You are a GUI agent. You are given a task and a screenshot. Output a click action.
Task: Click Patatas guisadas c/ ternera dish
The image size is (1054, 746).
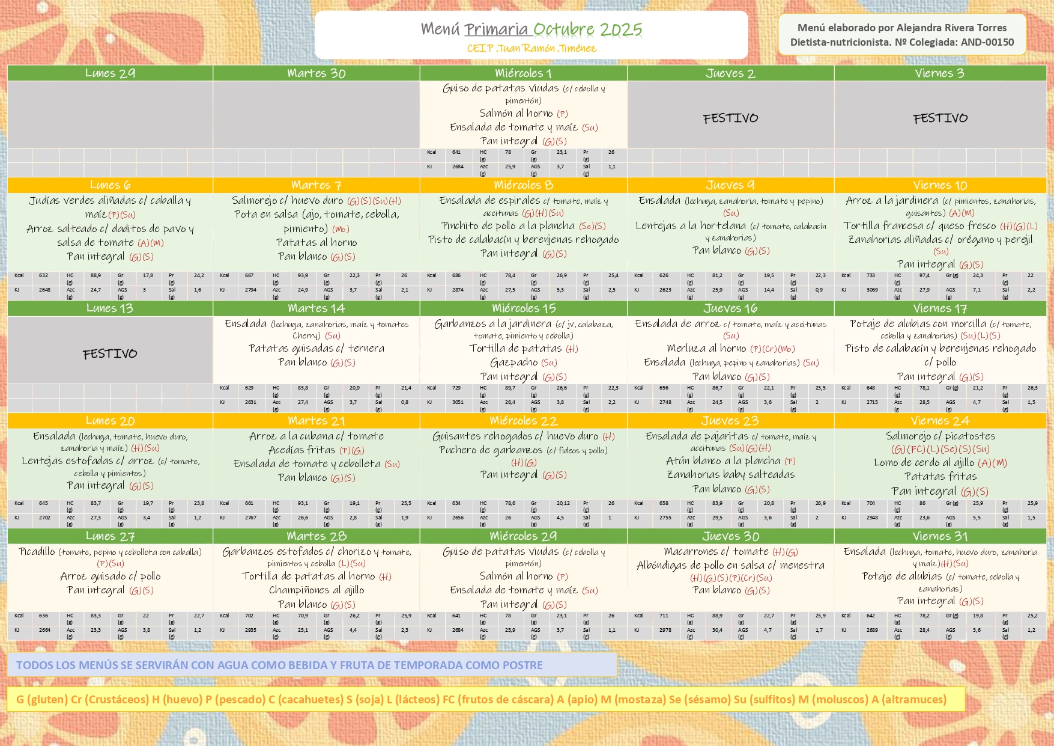point(316,349)
